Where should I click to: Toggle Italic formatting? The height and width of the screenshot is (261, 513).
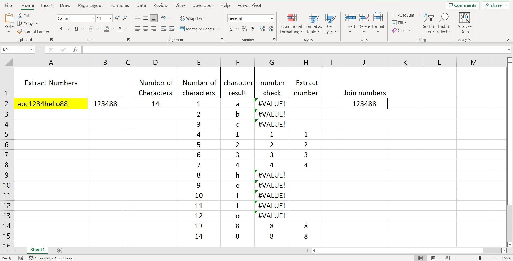(x=69, y=29)
